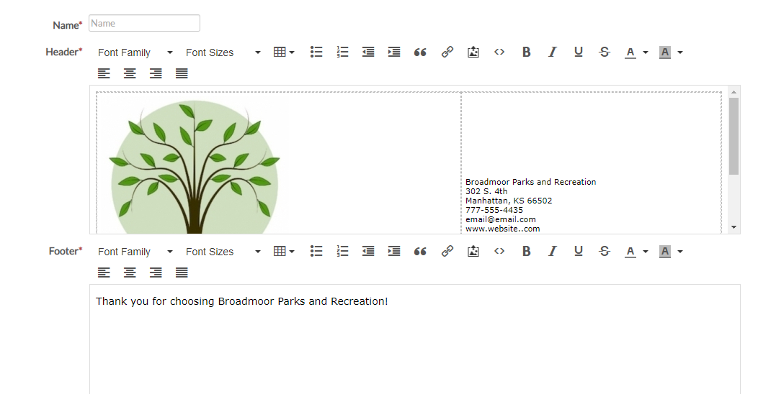Toggle strikethrough in Header toolbar
The height and width of the screenshot is (394, 758).
pos(605,52)
